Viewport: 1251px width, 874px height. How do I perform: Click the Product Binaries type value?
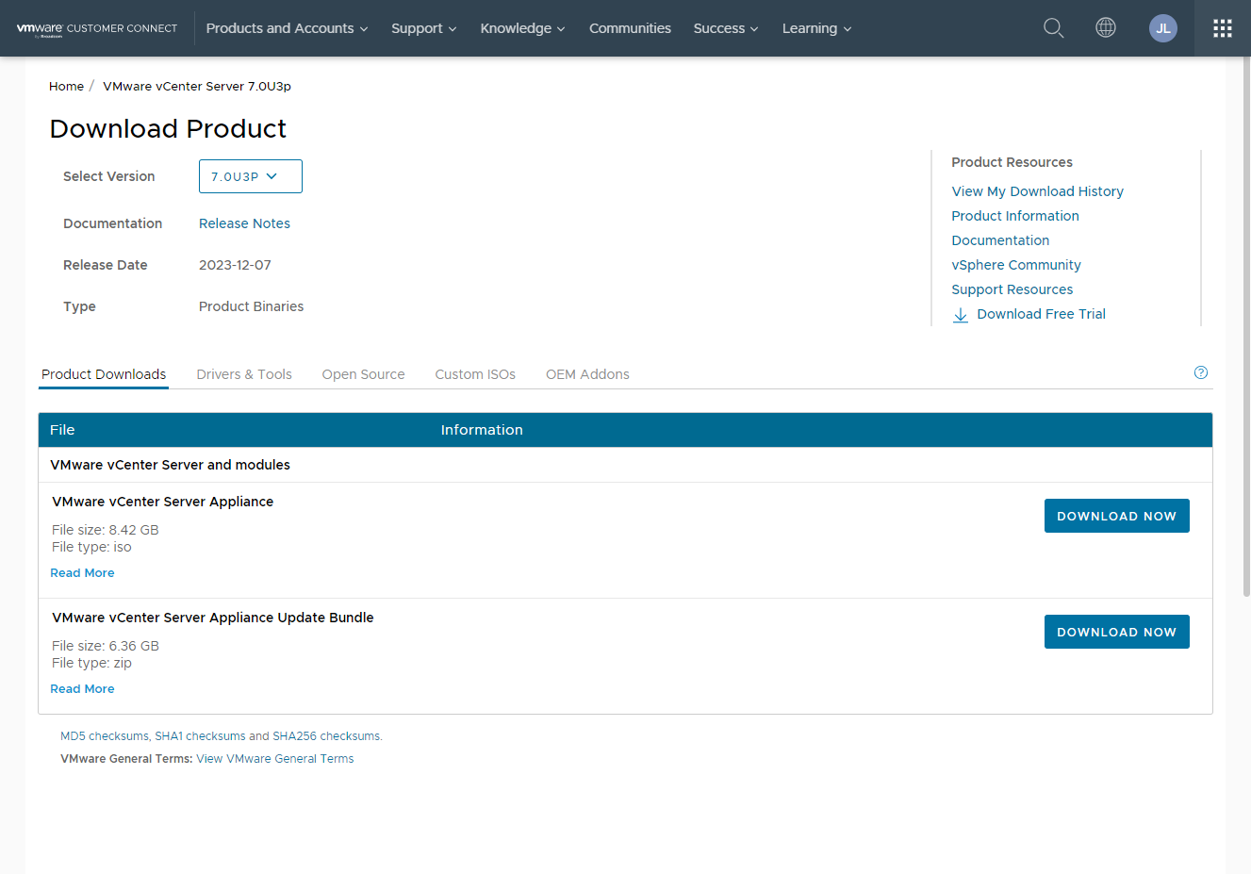251,306
